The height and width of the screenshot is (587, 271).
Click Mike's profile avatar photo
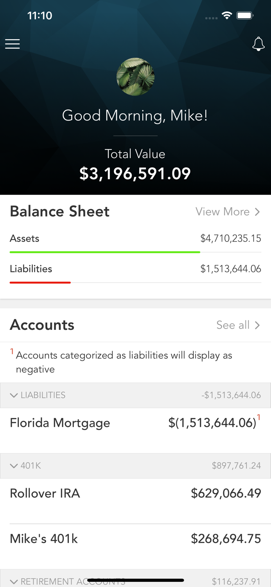(x=135, y=77)
